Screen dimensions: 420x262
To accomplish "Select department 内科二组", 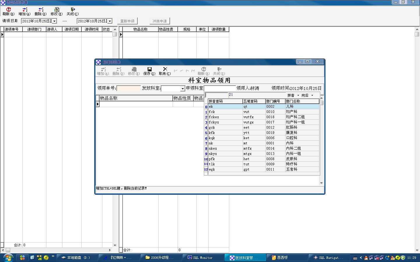I will tap(264, 148).
